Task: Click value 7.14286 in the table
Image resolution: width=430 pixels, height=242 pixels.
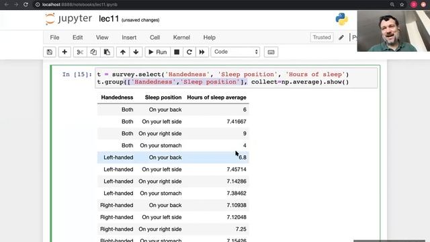Action: (236, 182)
